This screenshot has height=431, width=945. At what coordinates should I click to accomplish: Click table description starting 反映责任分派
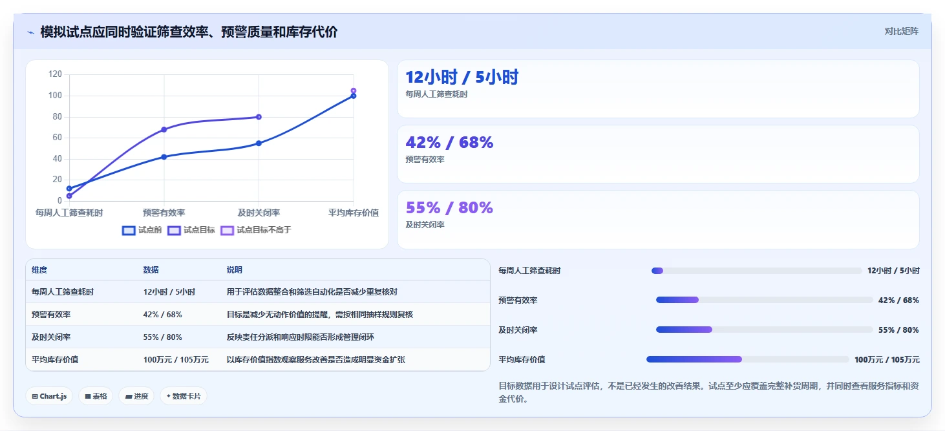click(300, 337)
